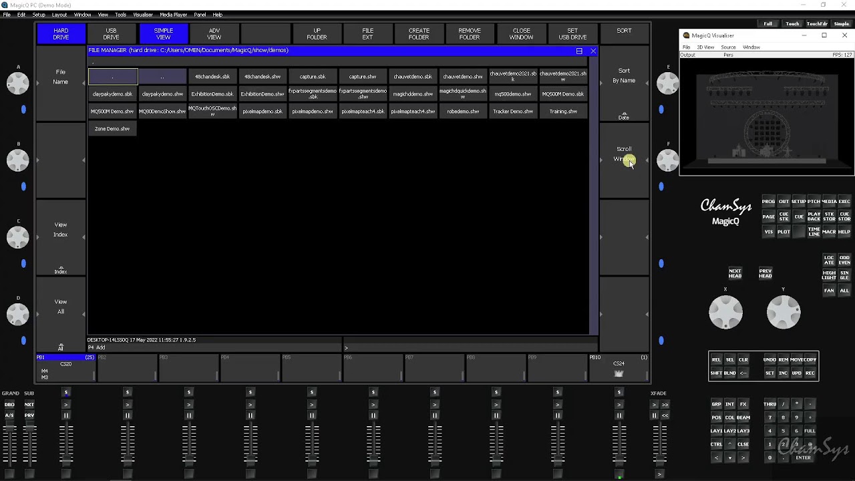Open the File Name encoder option

click(x=61, y=84)
